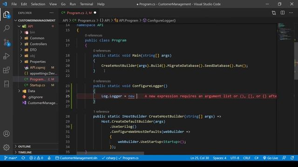
Task: Open the Accounts icon in activity bar
Action: click(x=6, y=134)
